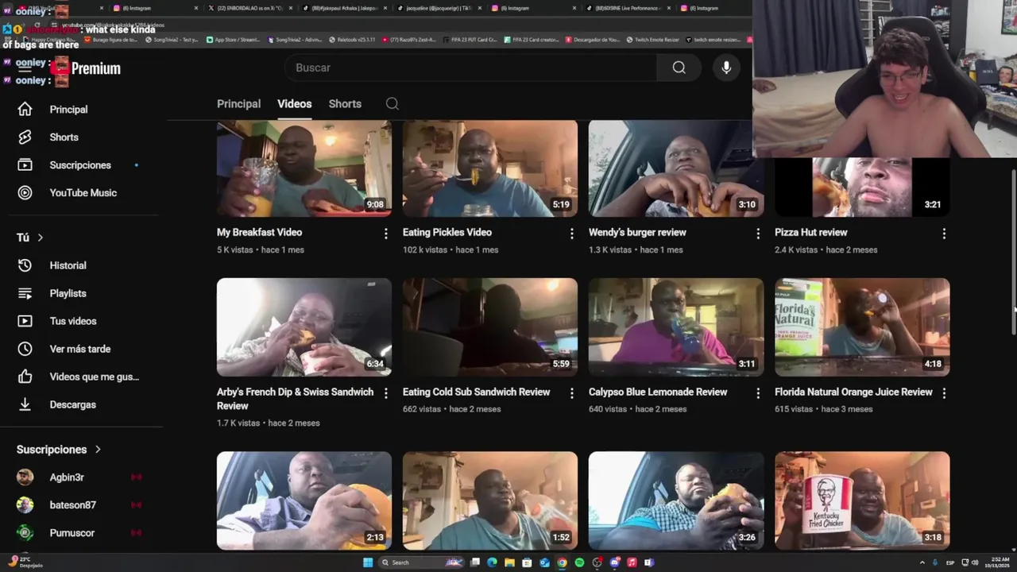This screenshot has height=572, width=1017.
Task: Play the Kentucky Fried Chicken thumbnail video
Action: point(862,500)
